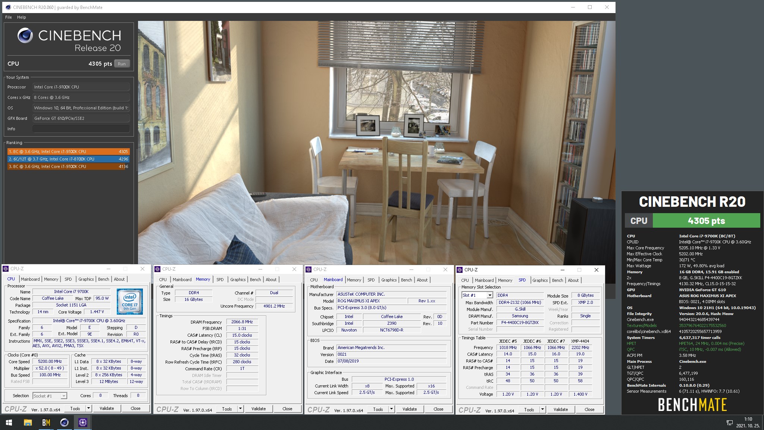
Task: Maximize the Cinebench window
Action: (x=590, y=7)
